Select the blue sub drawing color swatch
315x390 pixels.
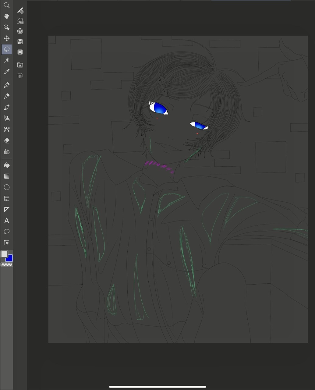(9, 258)
